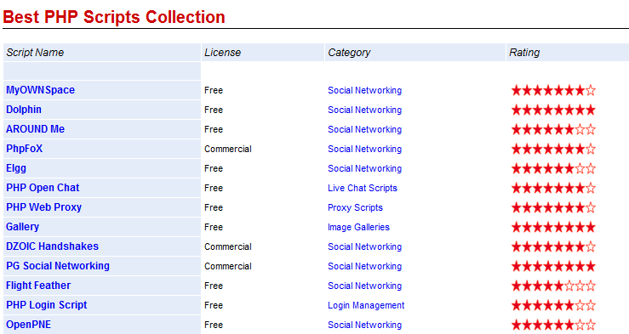Click the star rating for OpenPNE
629x334 pixels.
pyautogui.click(x=553, y=325)
